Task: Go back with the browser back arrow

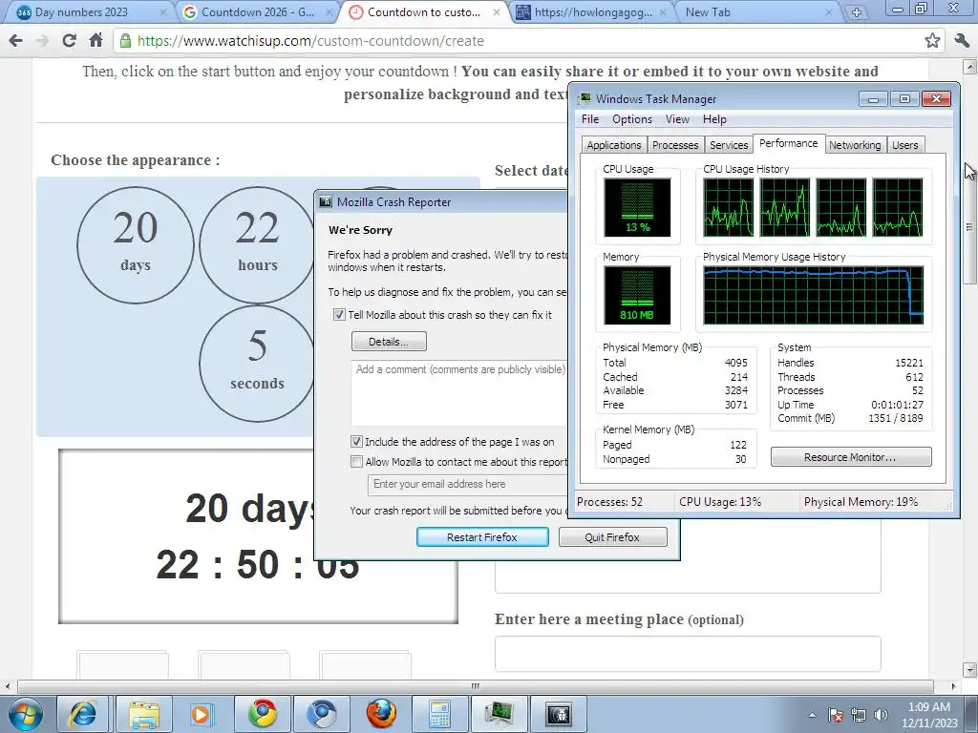Action: 16,41
